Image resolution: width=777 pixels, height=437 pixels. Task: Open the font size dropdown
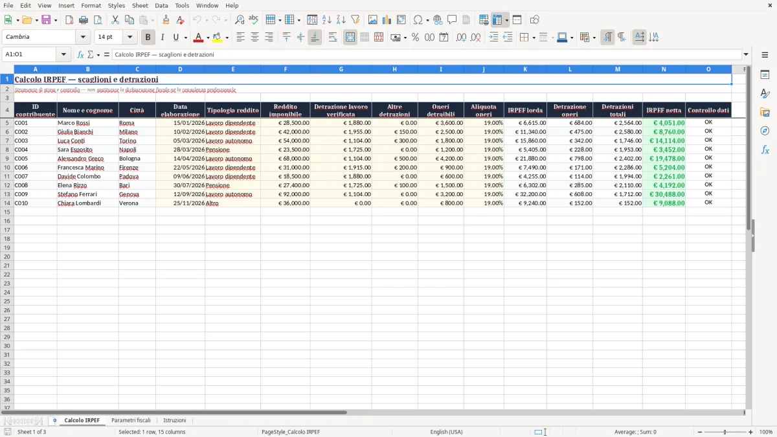pyautogui.click(x=129, y=38)
